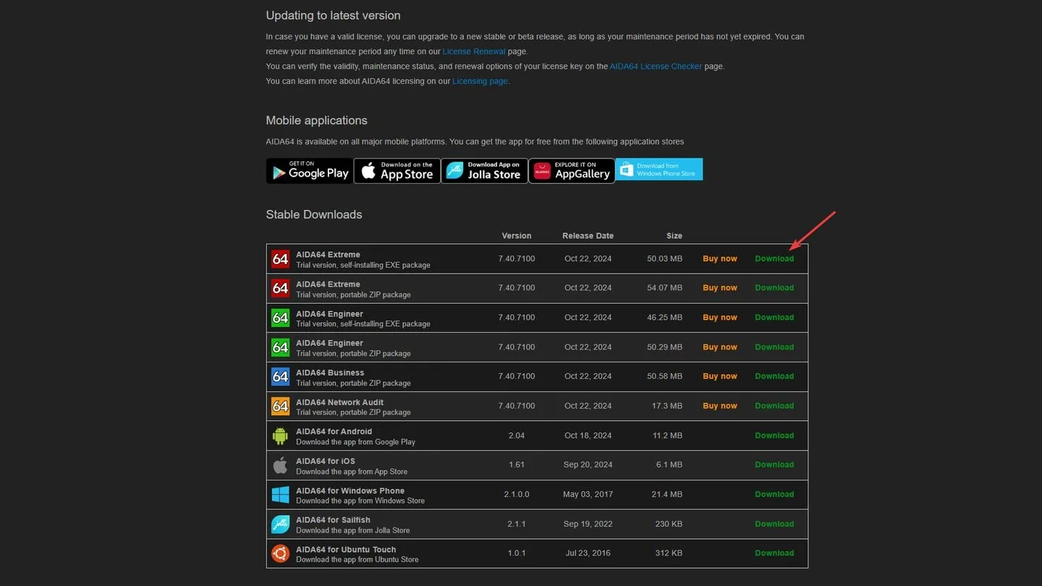Image resolution: width=1042 pixels, height=586 pixels.
Task: Buy now AIDA64 Engineer EXE package
Action: click(720, 318)
